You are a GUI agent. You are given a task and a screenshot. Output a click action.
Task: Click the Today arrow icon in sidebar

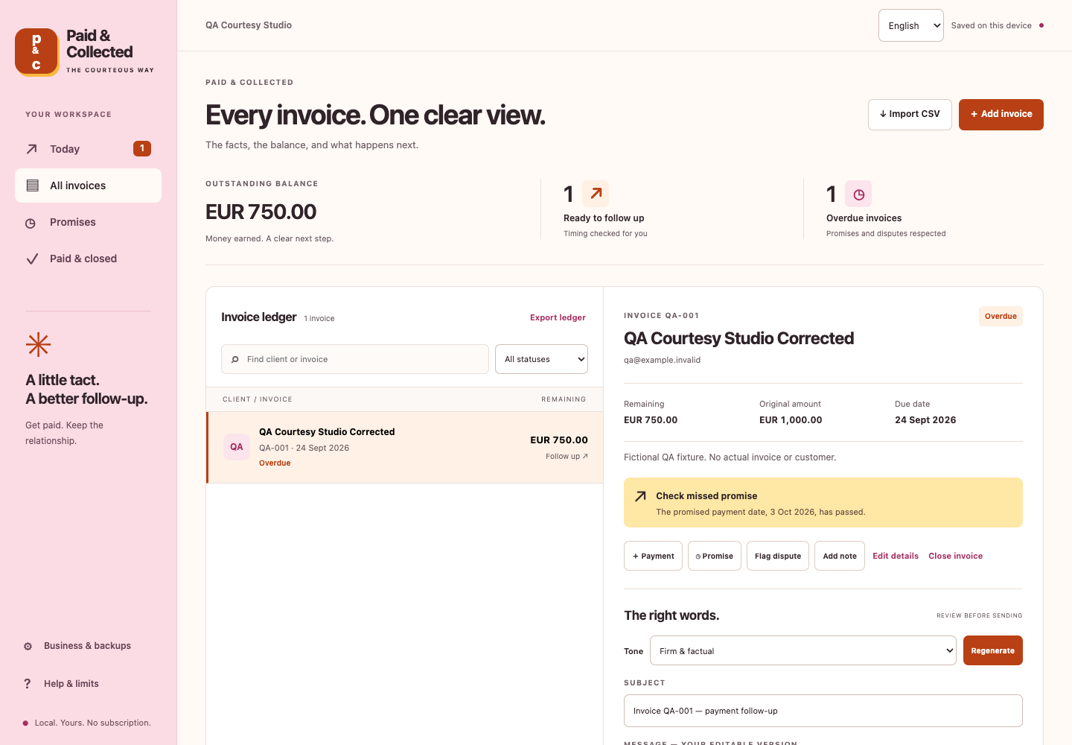pyautogui.click(x=31, y=149)
